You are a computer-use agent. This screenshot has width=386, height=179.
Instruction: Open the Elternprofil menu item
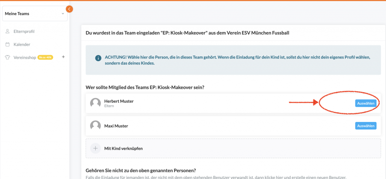[x=24, y=31]
